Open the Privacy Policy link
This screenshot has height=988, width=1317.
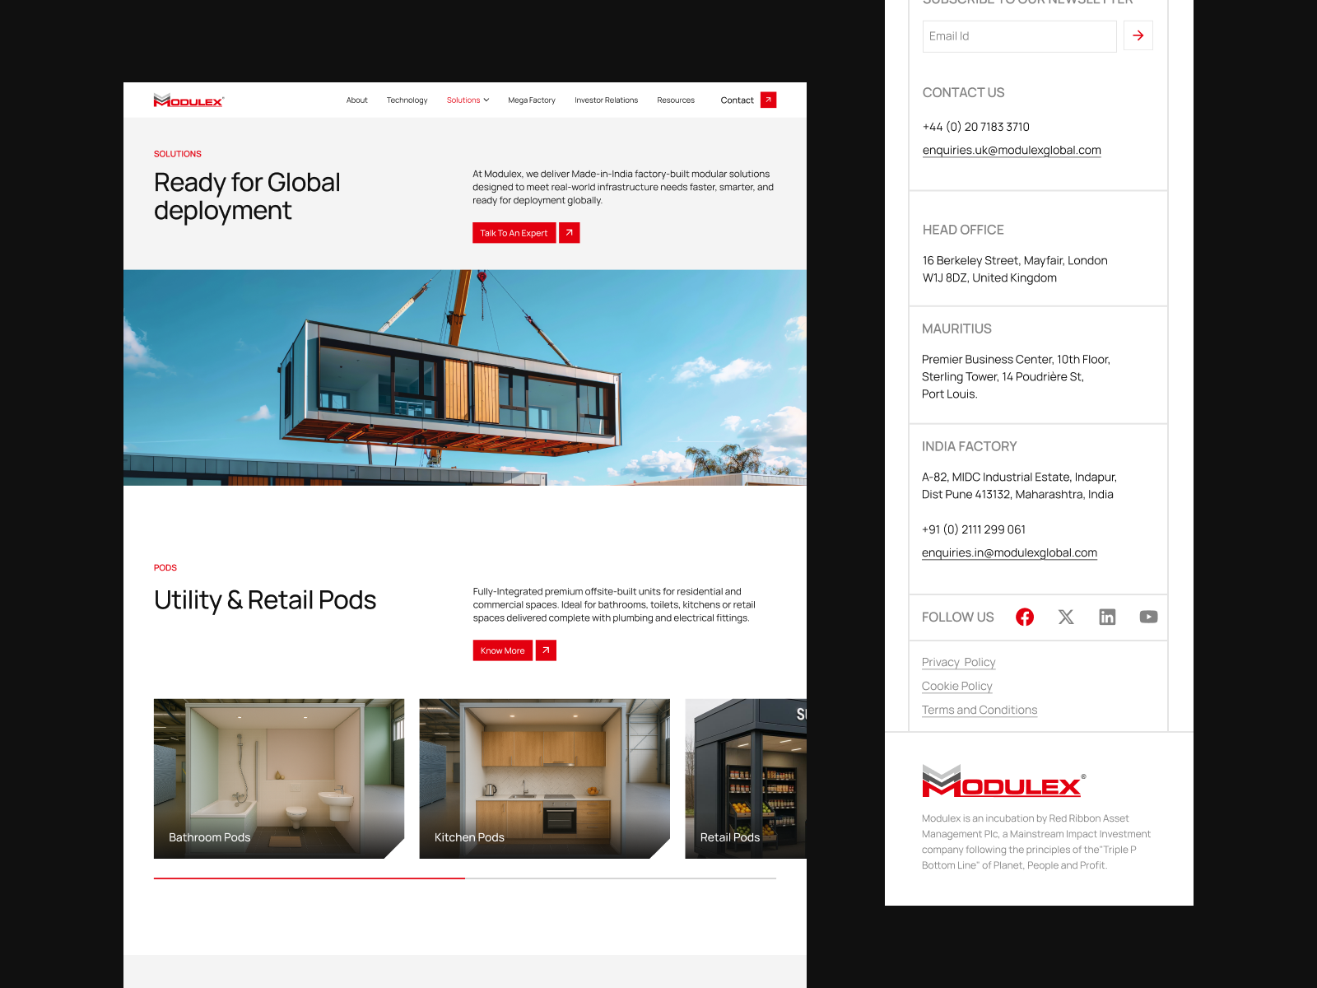coord(958,662)
